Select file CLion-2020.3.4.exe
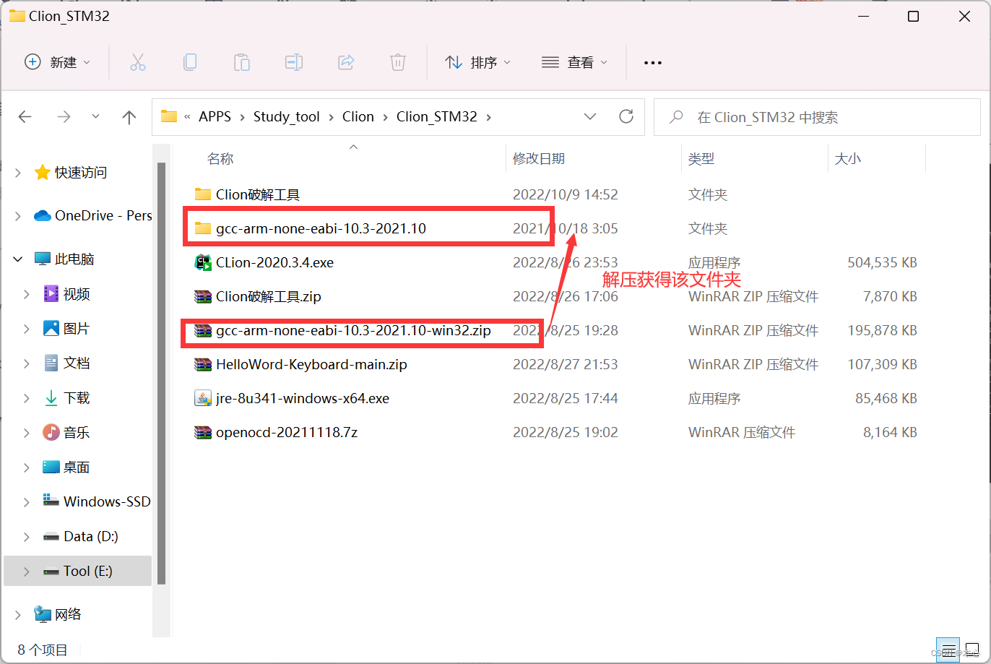The width and height of the screenshot is (991, 664). tap(274, 262)
